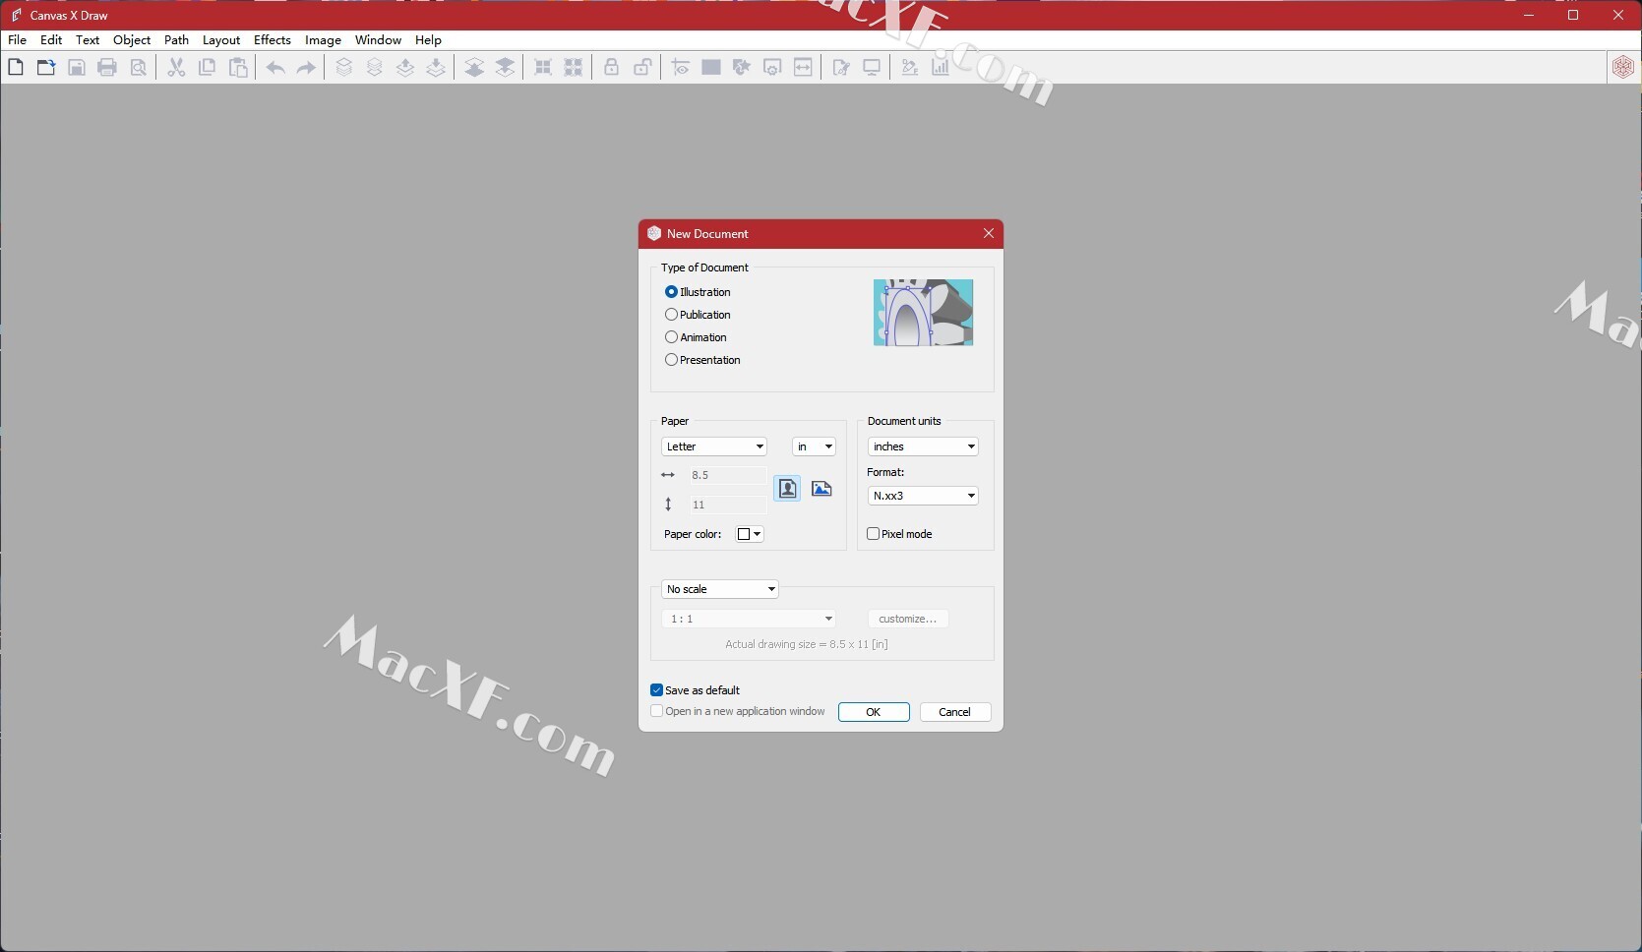Image resolution: width=1642 pixels, height=952 pixels.
Task: Open the Document units inches dropdown
Action: (x=923, y=446)
